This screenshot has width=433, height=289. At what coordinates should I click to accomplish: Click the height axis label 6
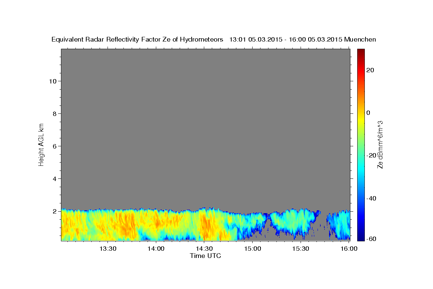pos(54,146)
